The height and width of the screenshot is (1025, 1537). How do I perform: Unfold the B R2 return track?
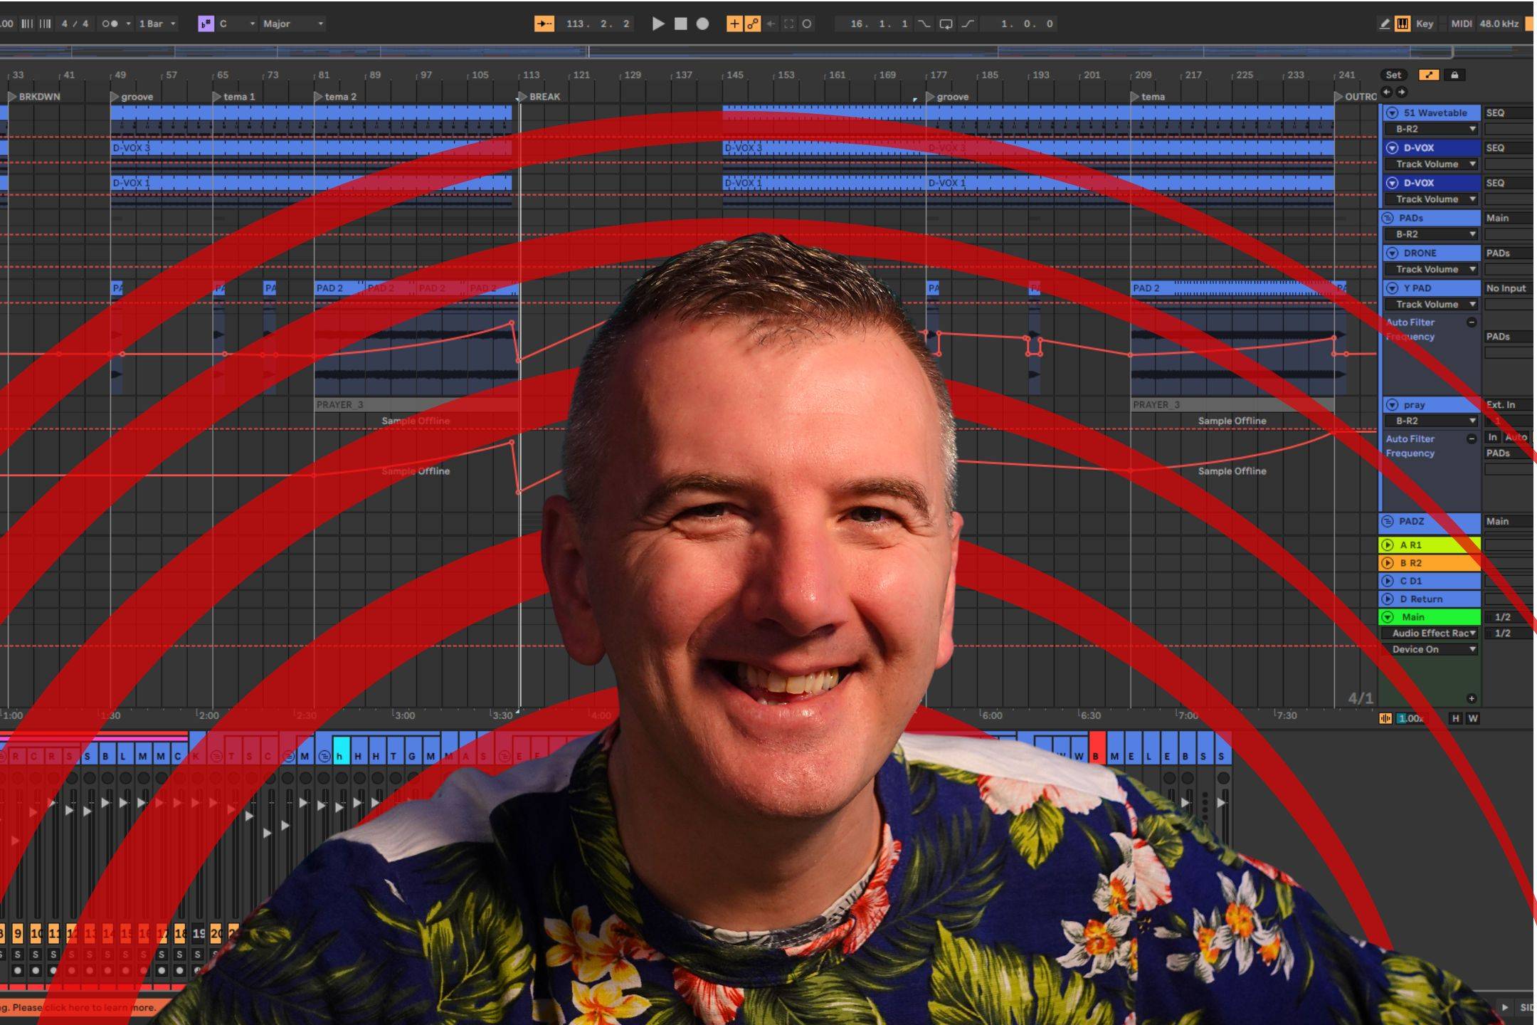pyautogui.click(x=1387, y=563)
